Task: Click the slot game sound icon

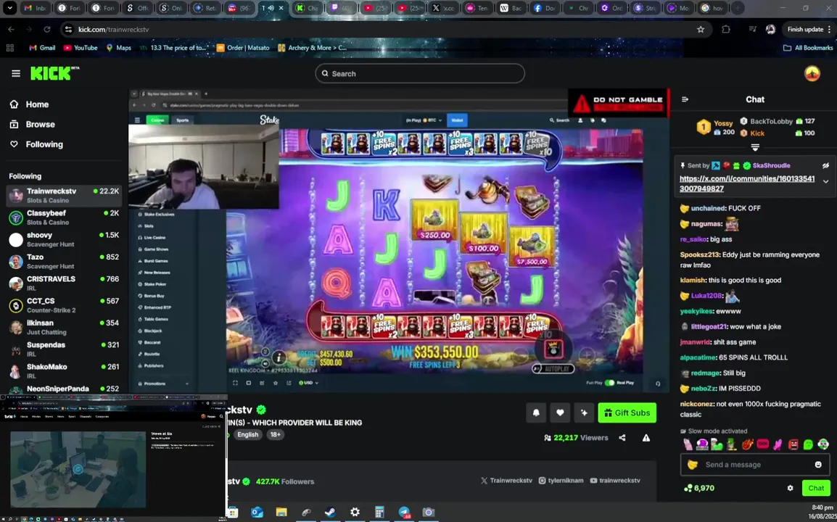Action: tap(265, 364)
